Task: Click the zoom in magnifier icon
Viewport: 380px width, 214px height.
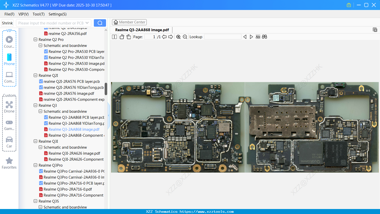Action: 178,37
